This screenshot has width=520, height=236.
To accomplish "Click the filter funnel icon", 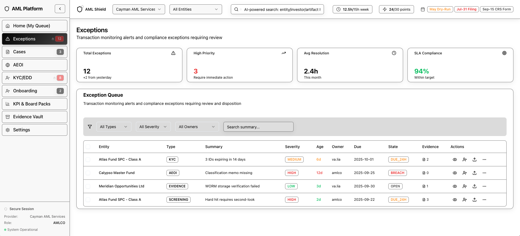I will click(90, 127).
